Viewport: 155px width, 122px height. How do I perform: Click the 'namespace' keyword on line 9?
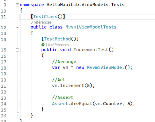(32, 5)
